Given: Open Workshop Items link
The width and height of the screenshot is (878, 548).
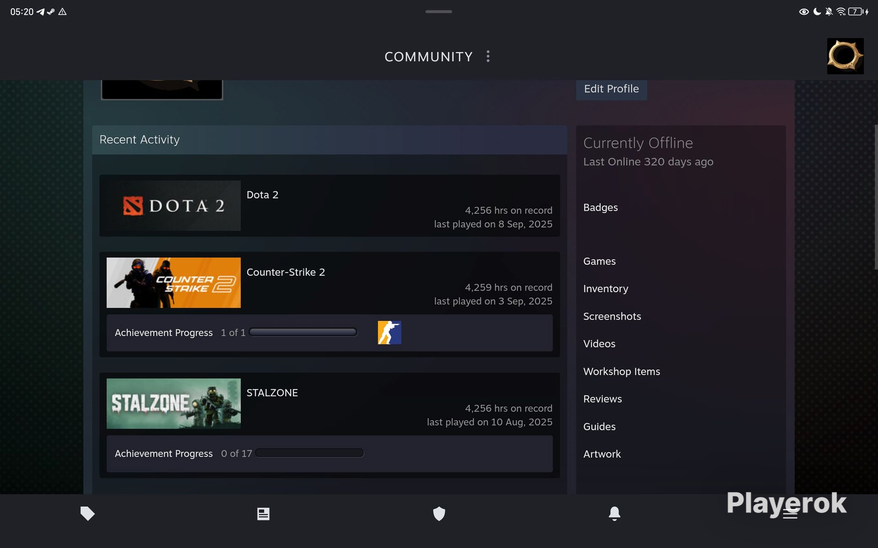Looking at the screenshot, I should tap(622, 372).
